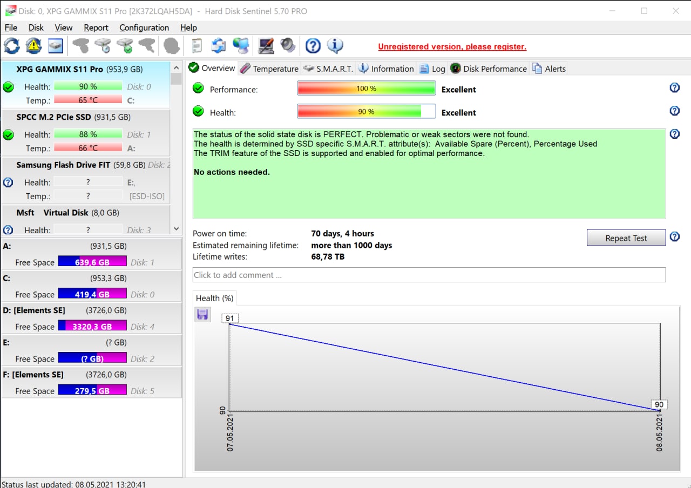Open the Configuration menu

[144, 28]
